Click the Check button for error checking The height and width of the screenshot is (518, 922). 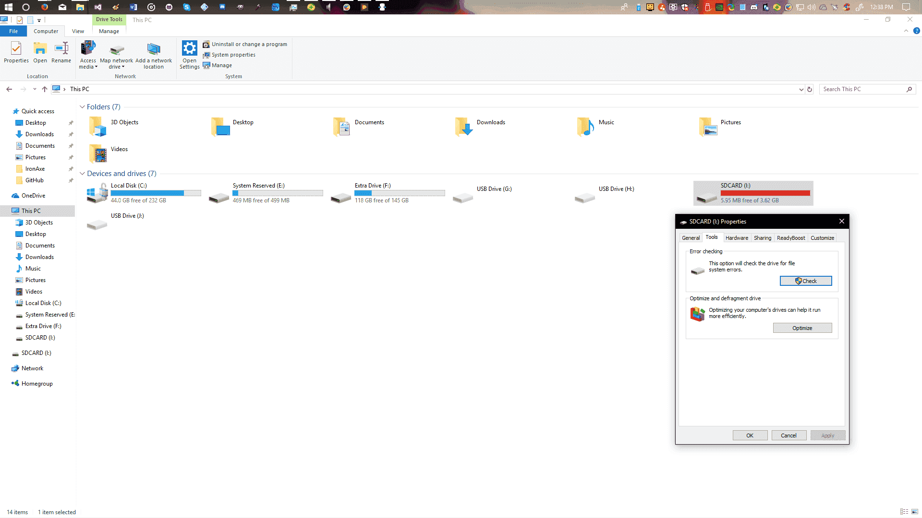[x=806, y=281]
